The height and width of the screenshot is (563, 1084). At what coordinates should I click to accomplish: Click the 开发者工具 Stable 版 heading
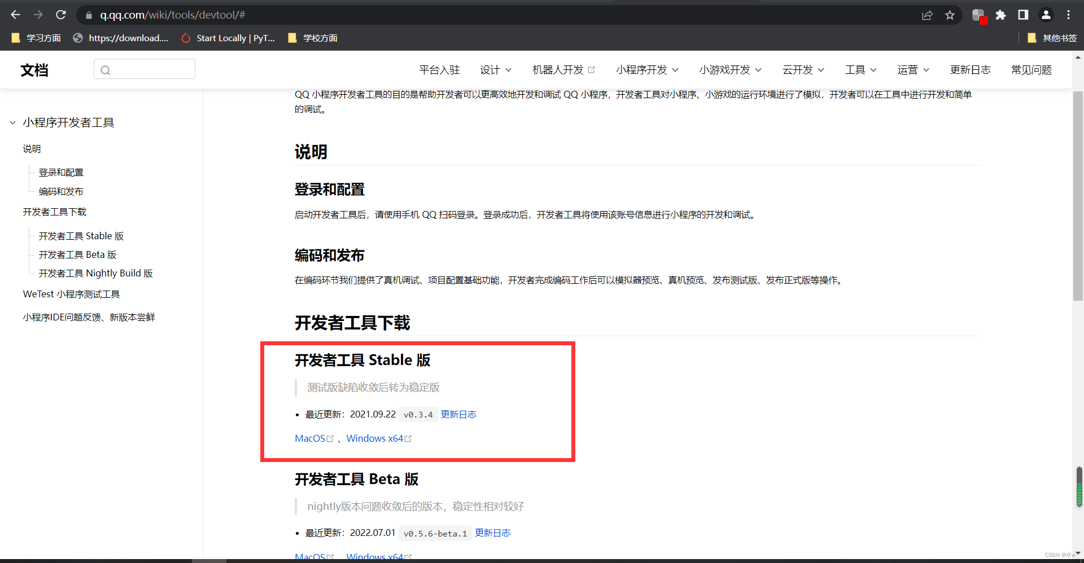[362, 360]
